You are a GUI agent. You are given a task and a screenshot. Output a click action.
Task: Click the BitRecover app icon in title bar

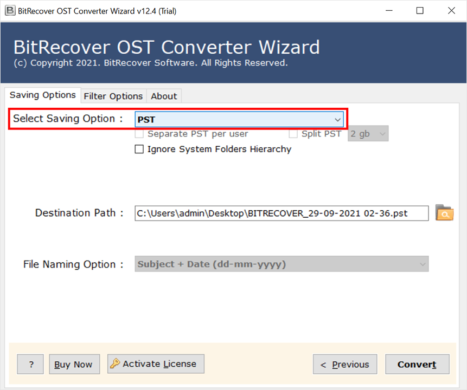pyautogui.click(x=9, y=10)
